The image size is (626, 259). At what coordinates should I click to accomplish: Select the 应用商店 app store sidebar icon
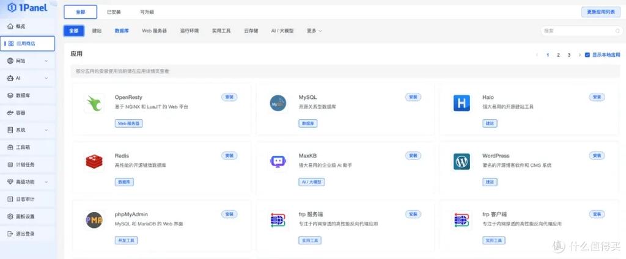coord(11,43)
